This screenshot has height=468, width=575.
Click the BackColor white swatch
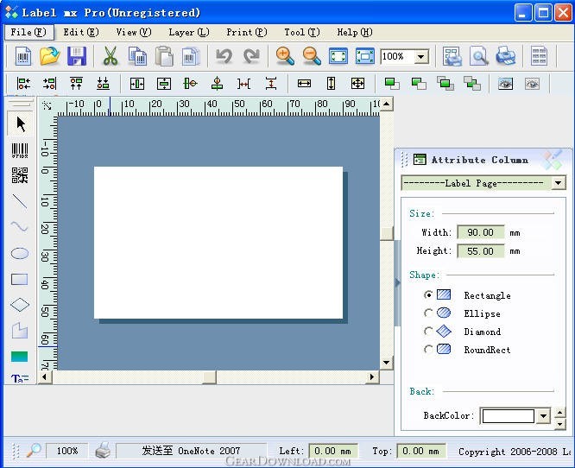point(509,416)
